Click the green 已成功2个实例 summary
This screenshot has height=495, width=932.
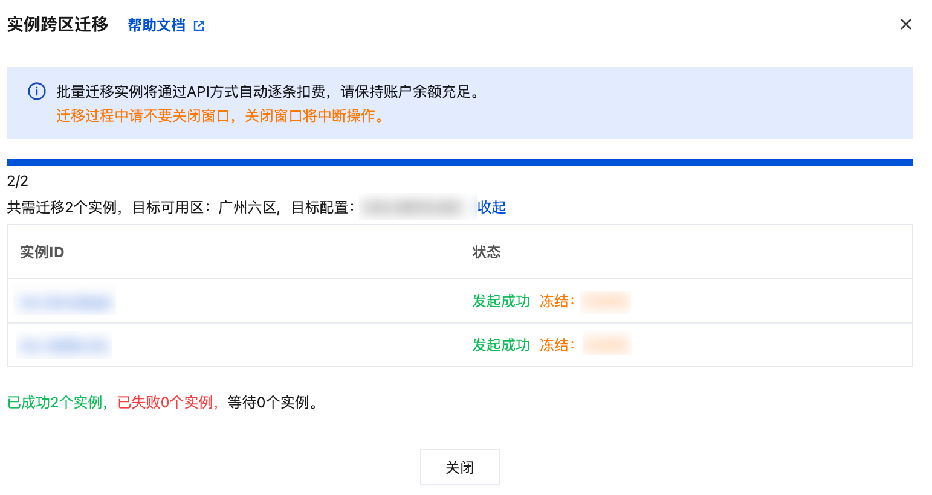tap(57, 403)
